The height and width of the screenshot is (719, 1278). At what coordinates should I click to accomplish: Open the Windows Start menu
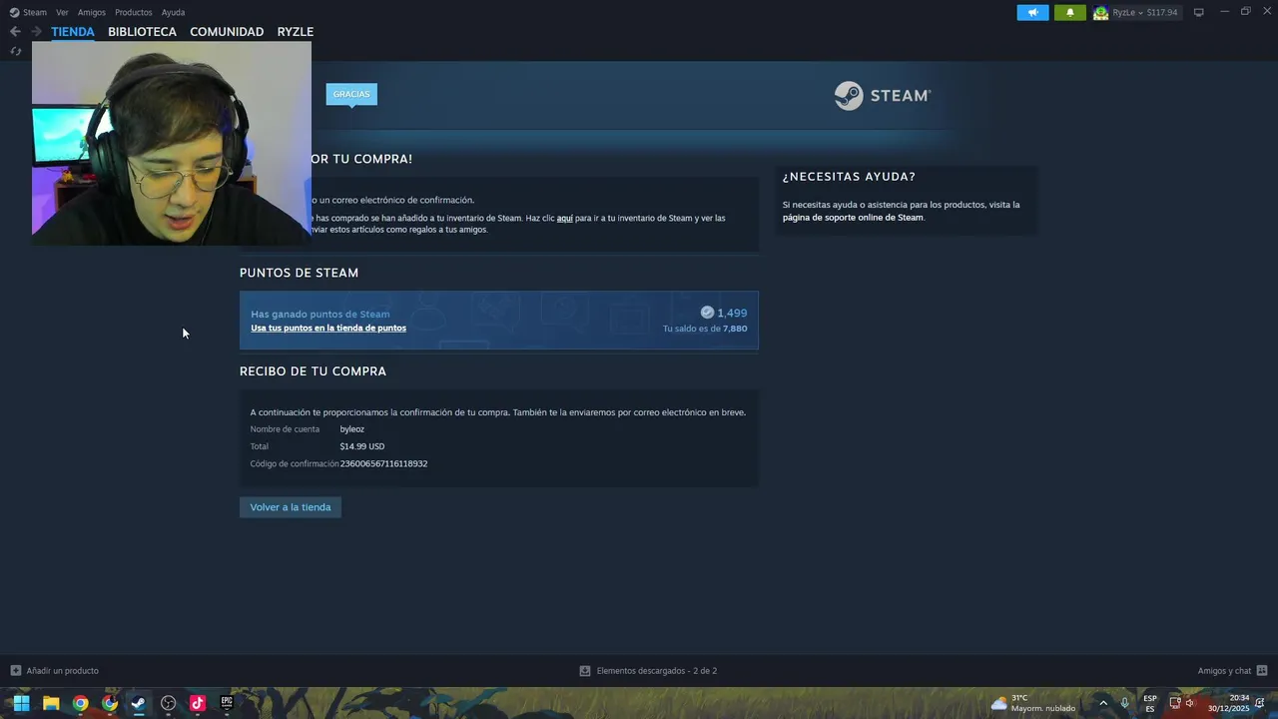(x=21, y=703)
